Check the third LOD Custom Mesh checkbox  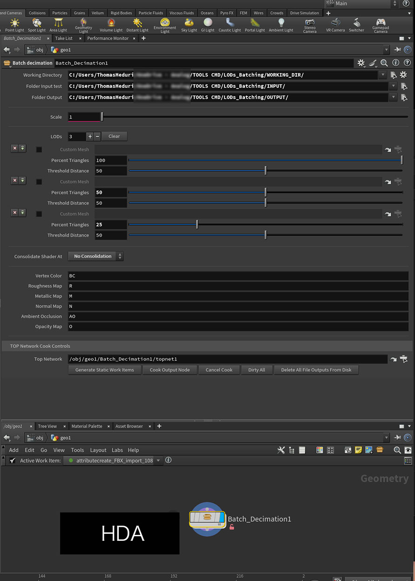pyautogui.click(x=39, y=214)
